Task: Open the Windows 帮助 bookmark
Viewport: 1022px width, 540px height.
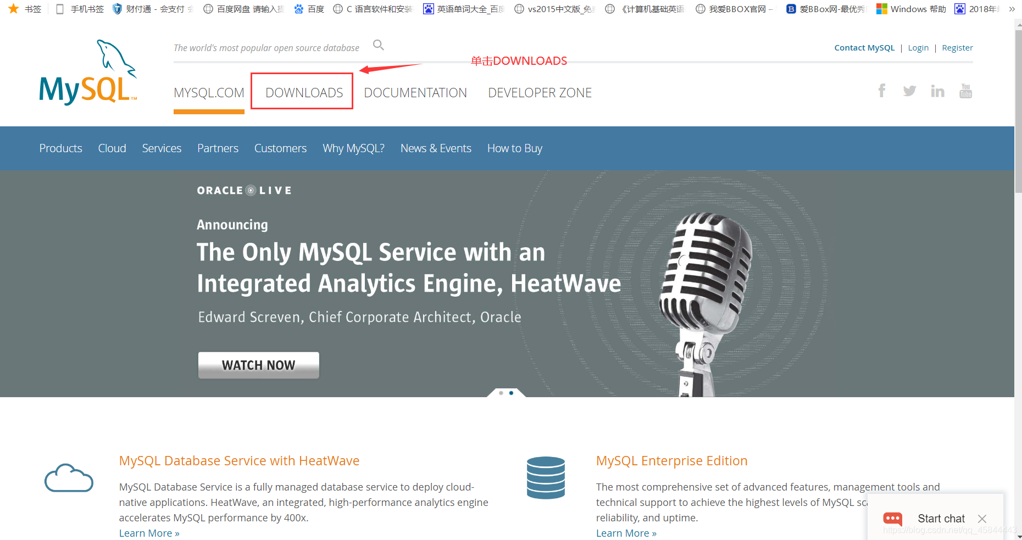Action: click(x=911, y=9)
